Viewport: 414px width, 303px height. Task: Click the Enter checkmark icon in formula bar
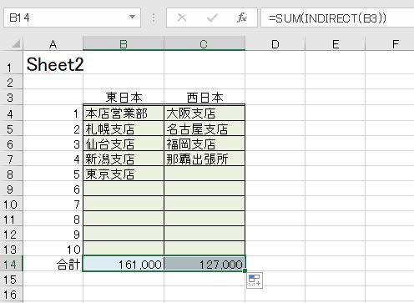(212, 18)
